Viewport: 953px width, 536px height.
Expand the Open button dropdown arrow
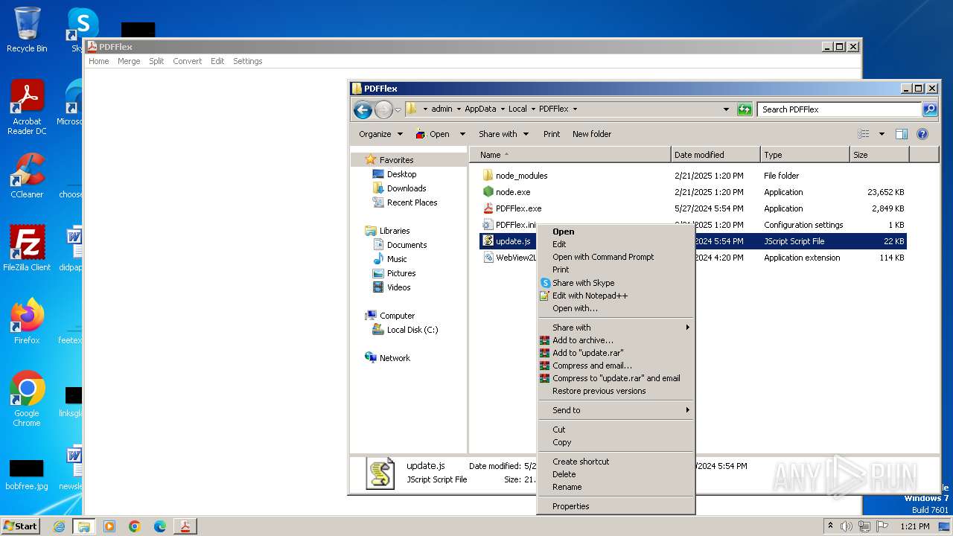(462, 134)
